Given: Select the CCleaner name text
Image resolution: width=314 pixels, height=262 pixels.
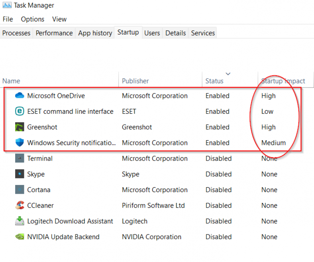Looking at the screenshot, I should coord(41,205).
